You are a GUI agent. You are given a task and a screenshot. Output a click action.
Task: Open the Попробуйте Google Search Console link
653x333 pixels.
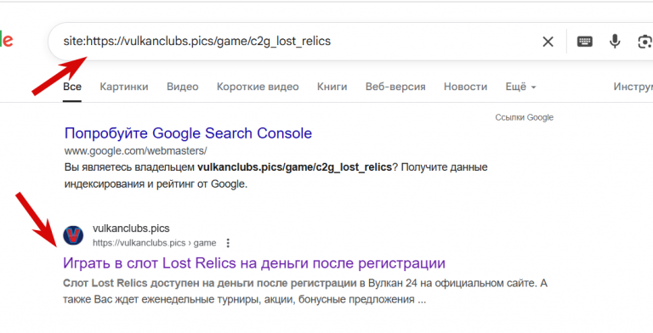point(188,133)
